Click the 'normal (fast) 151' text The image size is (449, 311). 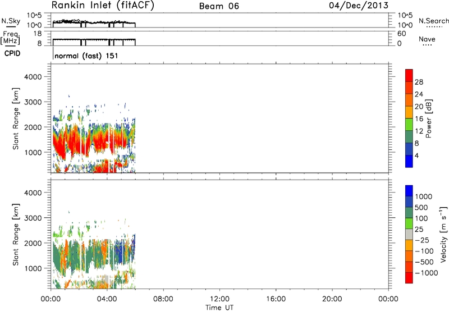tap(86, 56)
